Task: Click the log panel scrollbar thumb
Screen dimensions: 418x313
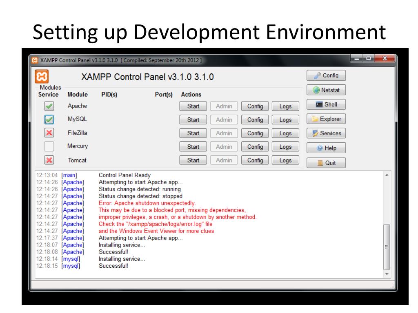Action: [x=387, y=247]
